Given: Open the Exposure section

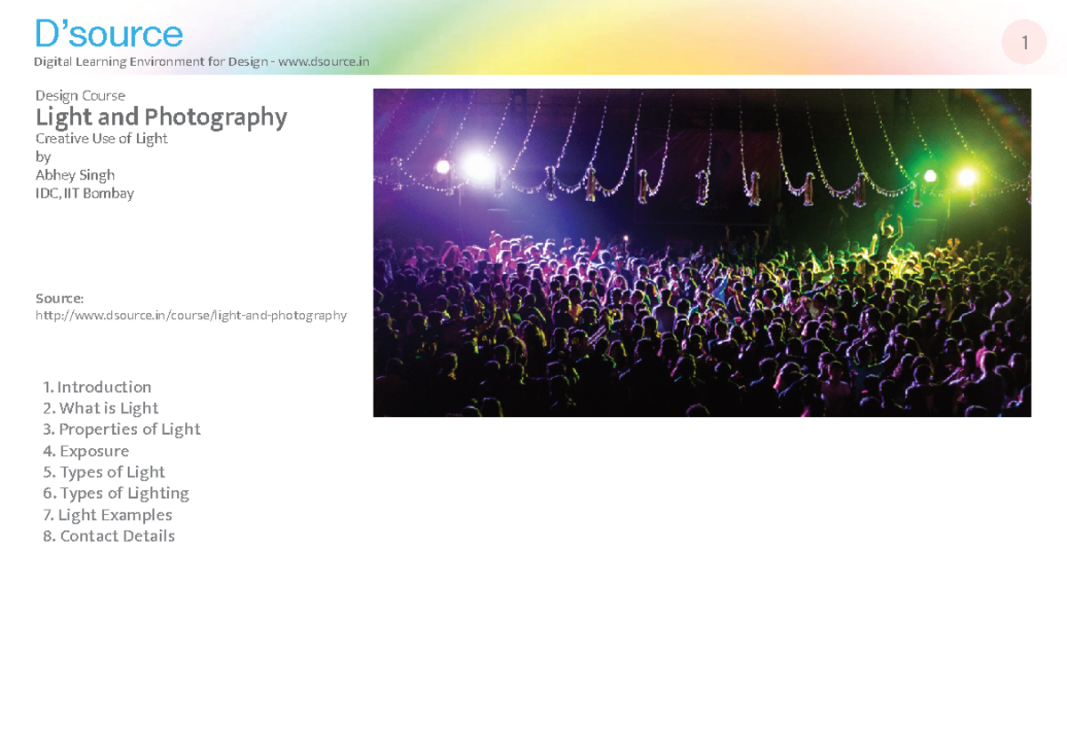Looking at the screenshot, I should pyautogui.click(x=85, y=451).
